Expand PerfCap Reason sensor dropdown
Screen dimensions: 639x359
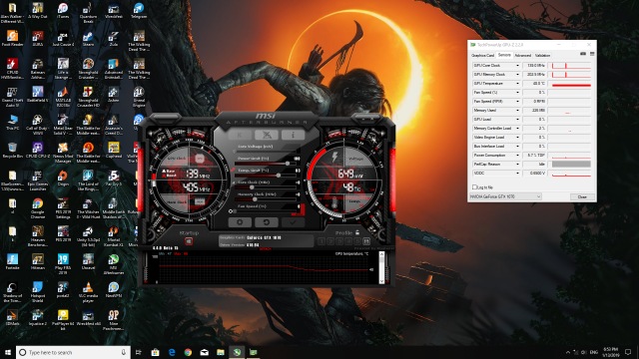click(517, 164)
